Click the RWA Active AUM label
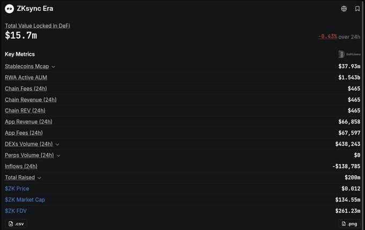The image size is (365, 230). click(x=26, y=77)
